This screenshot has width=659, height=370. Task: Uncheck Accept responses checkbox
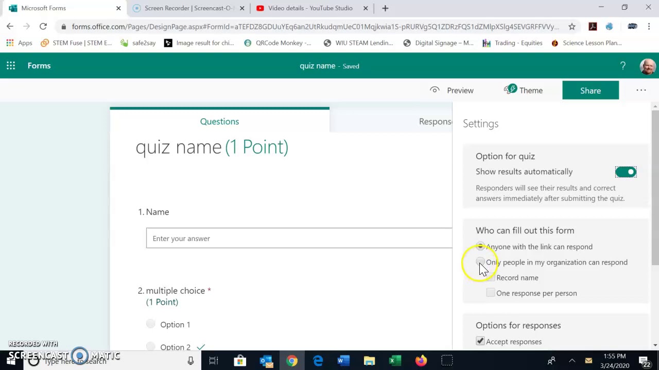[480, 341]
